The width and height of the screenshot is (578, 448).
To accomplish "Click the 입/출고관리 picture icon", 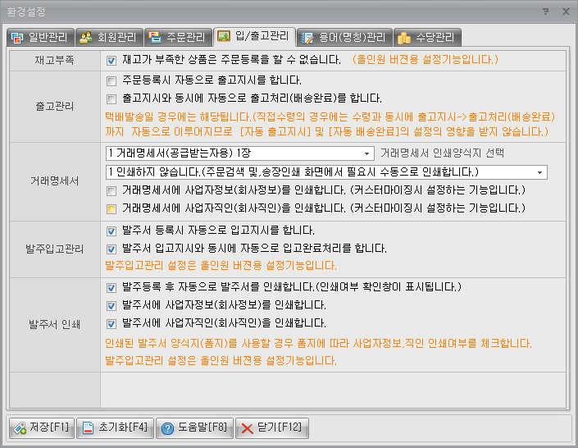I will point(224,36).
